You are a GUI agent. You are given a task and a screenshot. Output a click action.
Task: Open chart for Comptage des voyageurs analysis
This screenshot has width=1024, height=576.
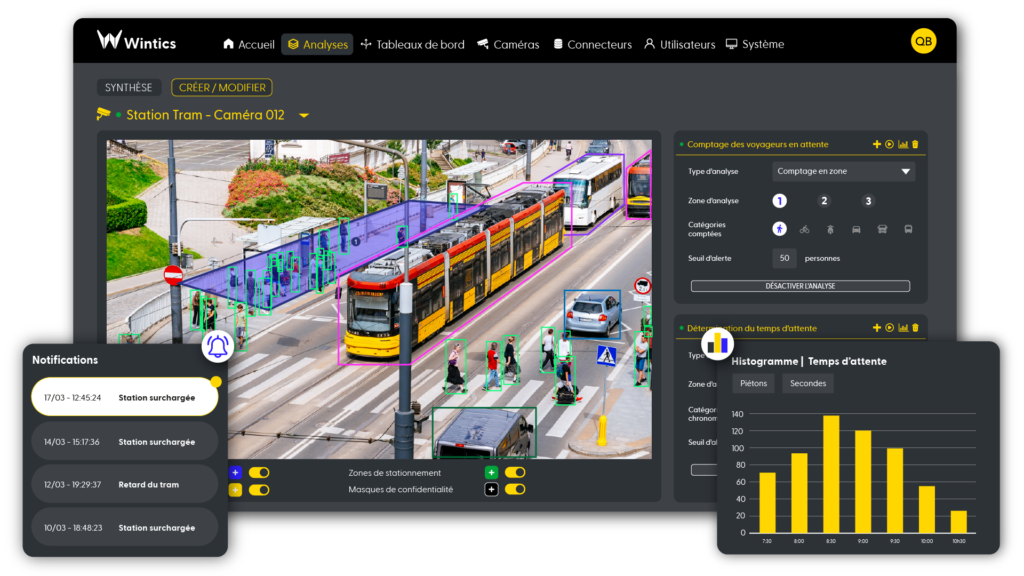903,145
